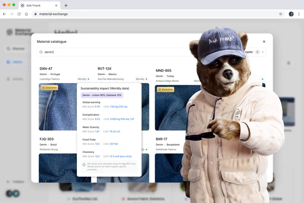Click the search magnifier icon
304x203 pixels.
[41, 52]
